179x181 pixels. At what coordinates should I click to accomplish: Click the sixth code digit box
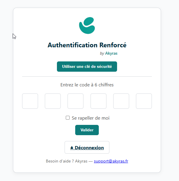(x=144, y=101)
